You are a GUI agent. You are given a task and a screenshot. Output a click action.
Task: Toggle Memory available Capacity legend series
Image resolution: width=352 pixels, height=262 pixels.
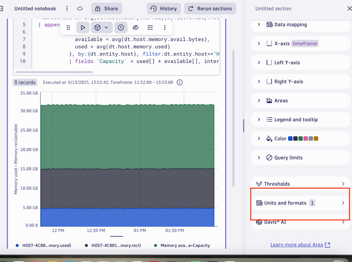pyautogui.click(x=185, y=245)
